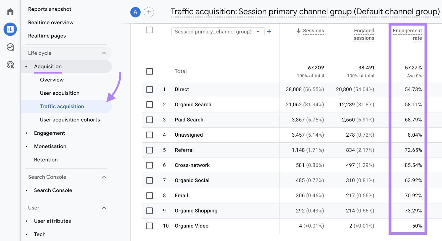
Task: Check the Email row checkbox
Action: click(149, 195)
